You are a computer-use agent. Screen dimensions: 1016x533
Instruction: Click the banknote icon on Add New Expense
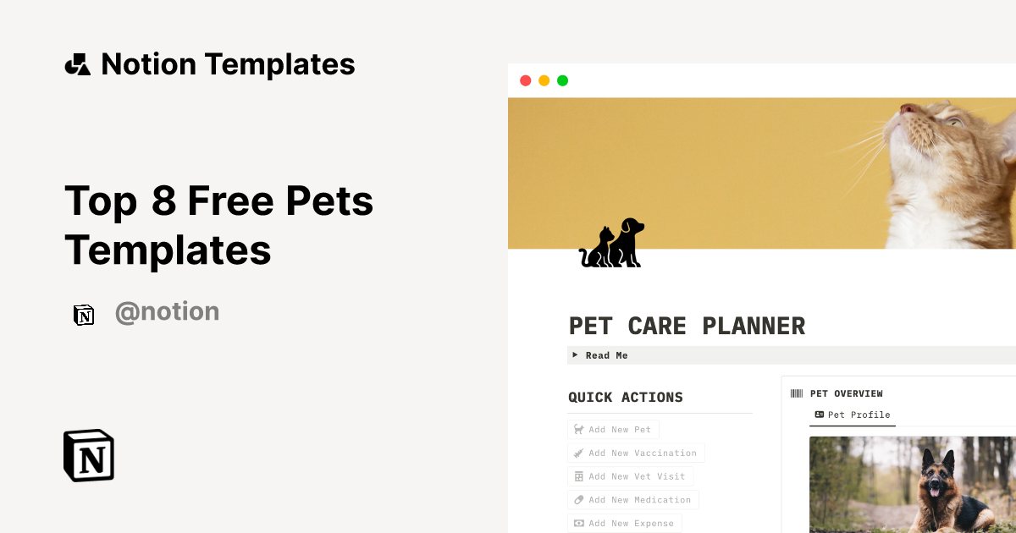coord(580,523)
